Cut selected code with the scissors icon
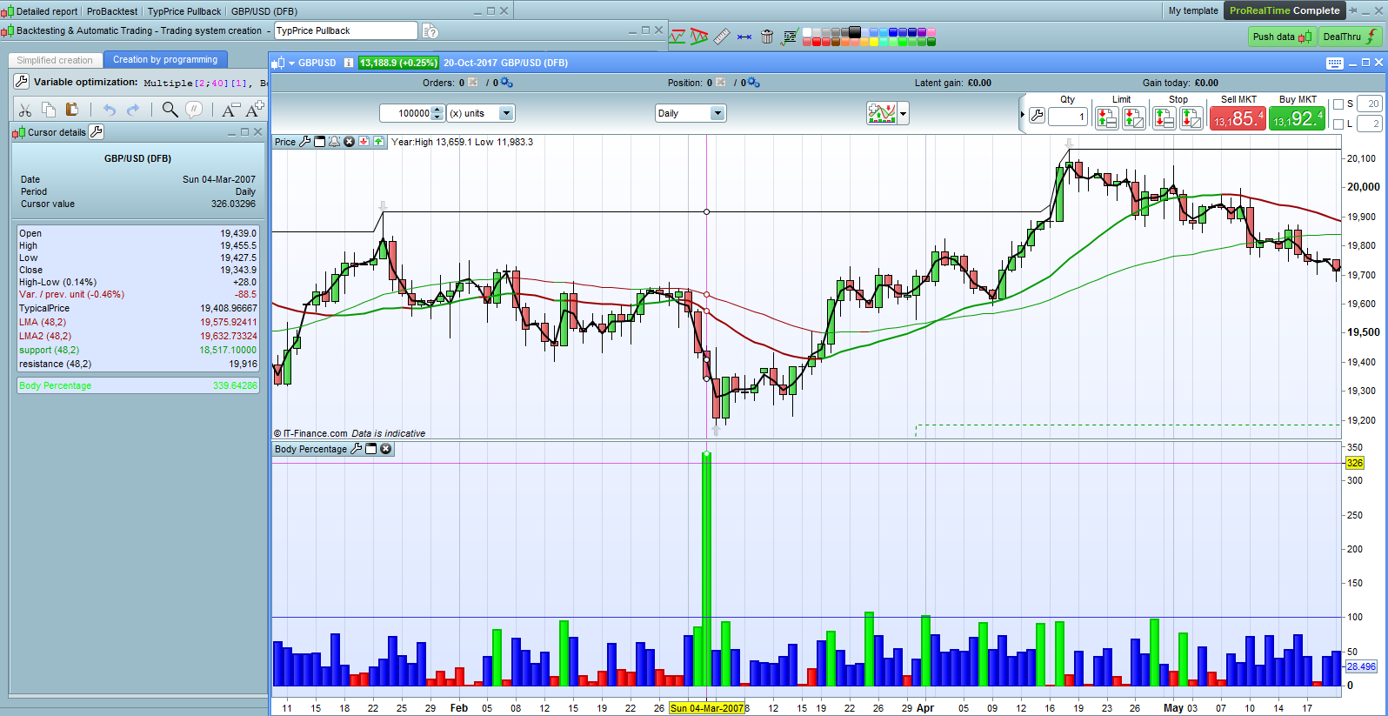 coord(25,110)
